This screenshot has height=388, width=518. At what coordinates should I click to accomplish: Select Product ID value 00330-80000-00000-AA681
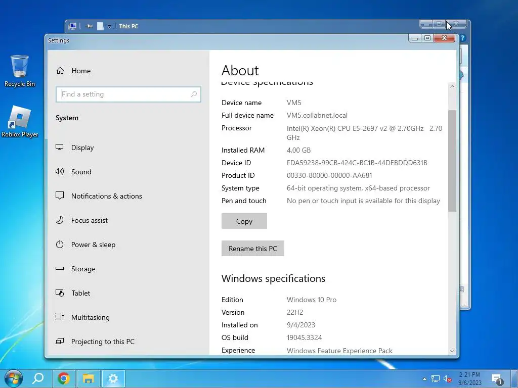pos(329,175)
